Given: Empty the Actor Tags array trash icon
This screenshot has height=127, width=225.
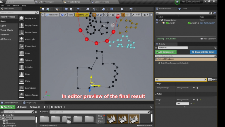Looking at the screenshot, I should 197,99.
